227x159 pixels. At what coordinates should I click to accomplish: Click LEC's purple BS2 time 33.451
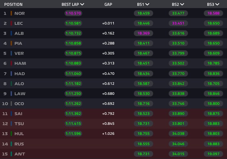pyautogui.click(x=178, y=23)
